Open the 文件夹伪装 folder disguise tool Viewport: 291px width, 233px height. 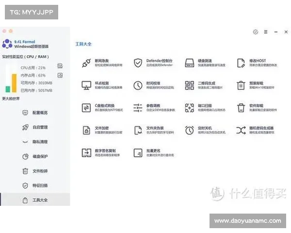[x=154, y=130]
